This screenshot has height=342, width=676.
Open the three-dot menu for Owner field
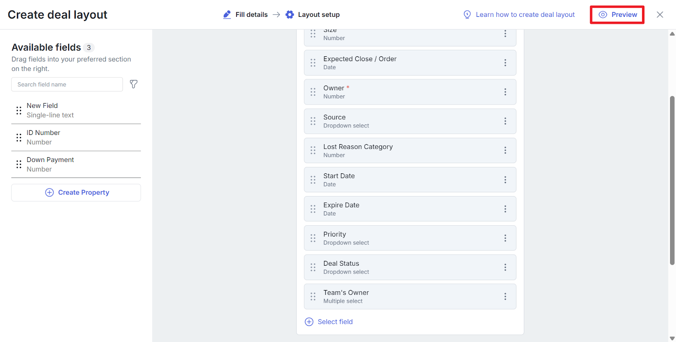(505, 92)
